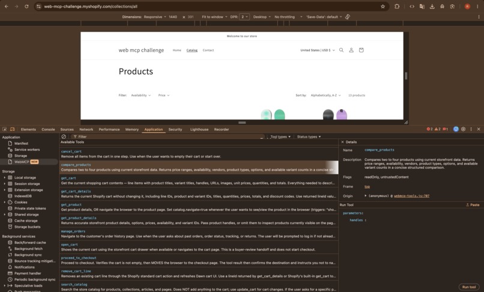Screen dimensions: 484x292
Task: Select WebMCP in the Application sidebar
Action: [22, 162]
